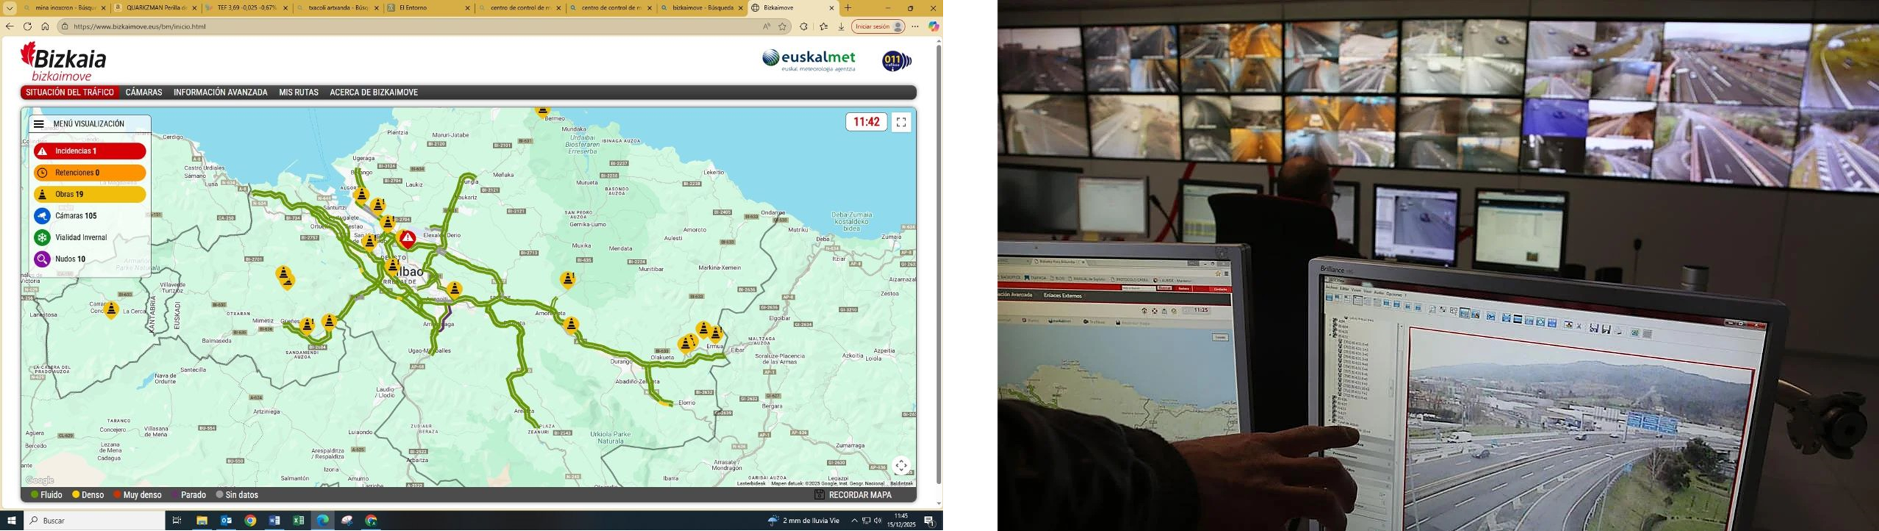Toggle the Incidencias layer
The width and height of the screenshot is (1879, 531).
[x=90, y=151]
